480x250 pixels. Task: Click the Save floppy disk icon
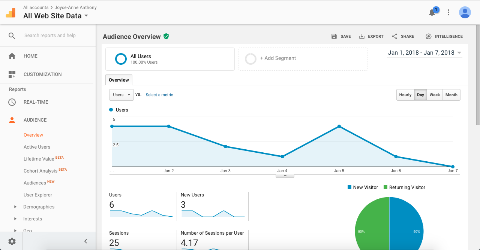[x=334, y=36]
